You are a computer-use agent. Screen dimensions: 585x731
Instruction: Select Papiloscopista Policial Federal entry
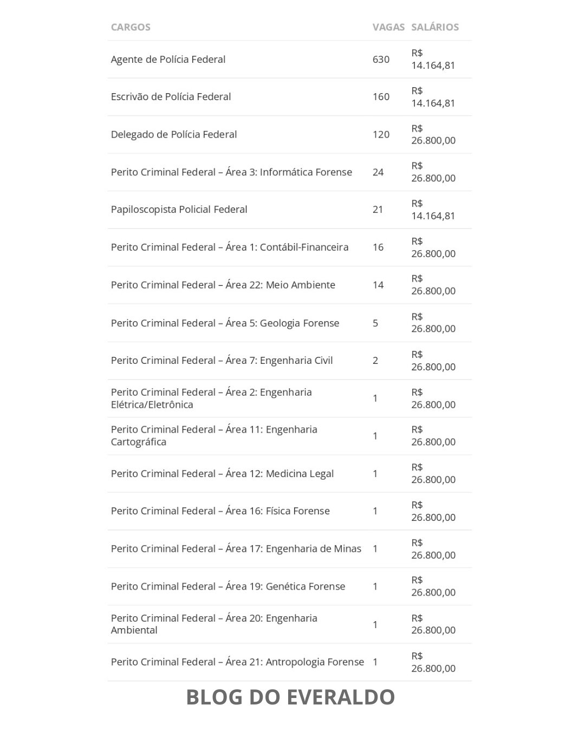[179, 210]
